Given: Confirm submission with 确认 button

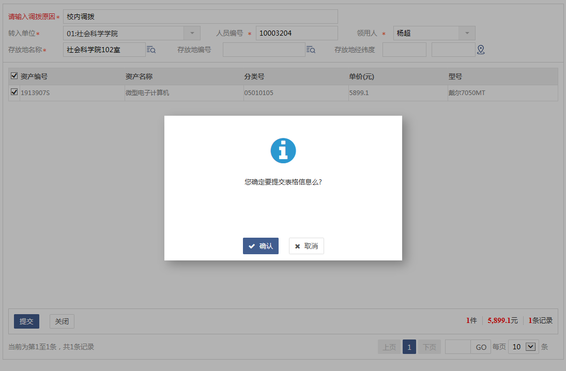Looking at the screenshot, I should click(261, 246).
